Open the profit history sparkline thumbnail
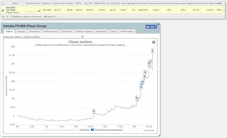 (x=33, y=10)
